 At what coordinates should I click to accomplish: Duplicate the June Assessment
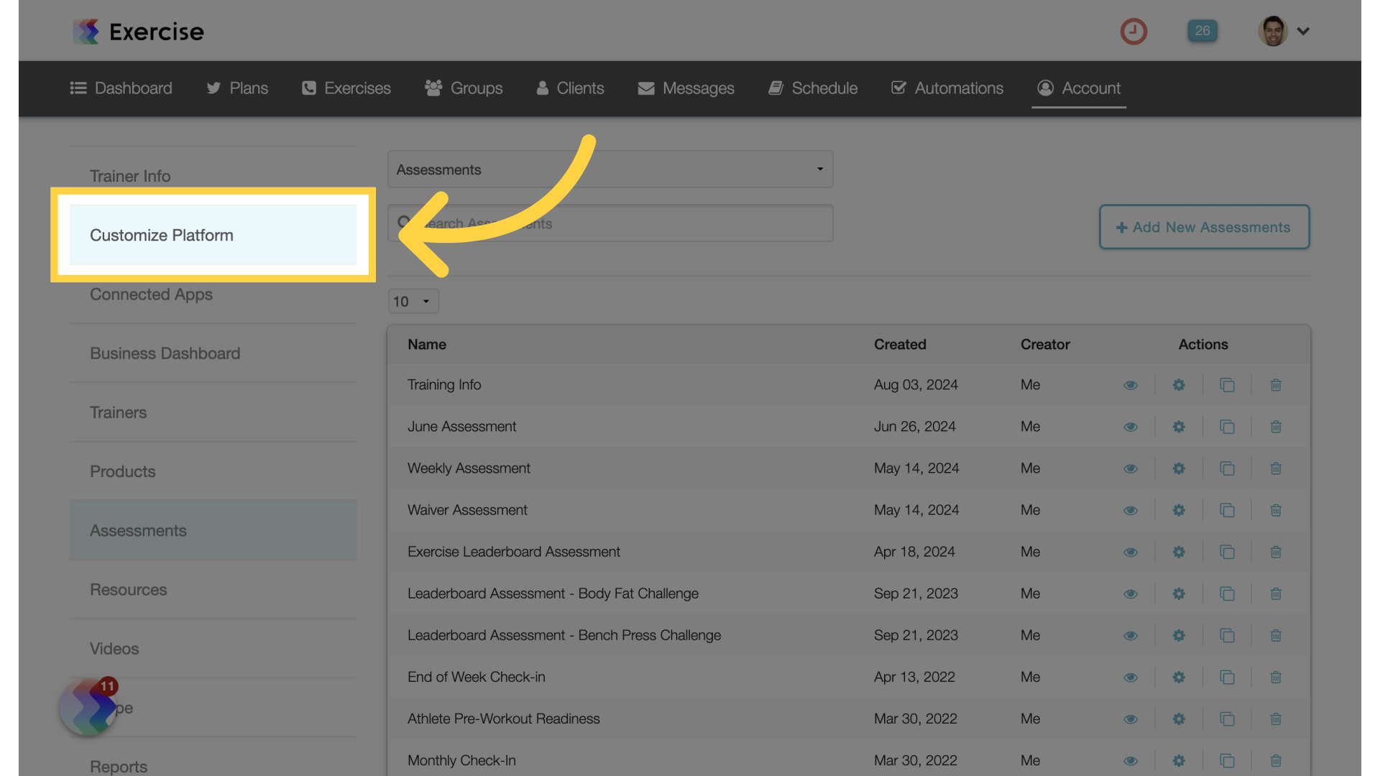tap(1227, 427)
